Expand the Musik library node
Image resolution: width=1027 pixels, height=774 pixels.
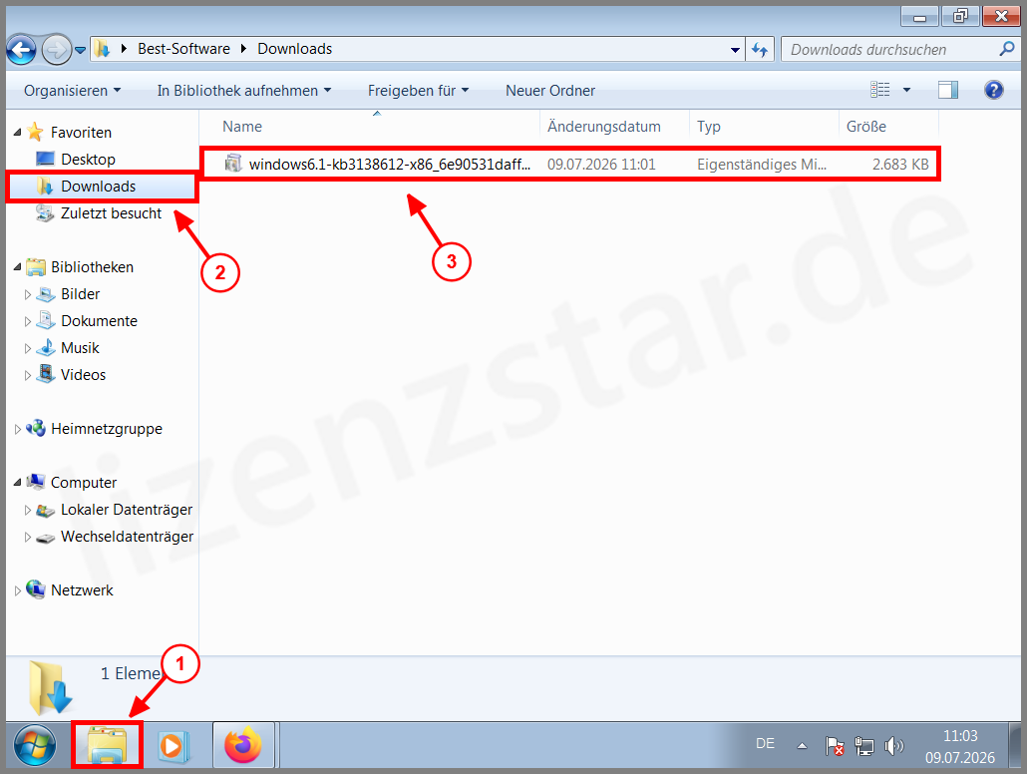tap(28, 348)
